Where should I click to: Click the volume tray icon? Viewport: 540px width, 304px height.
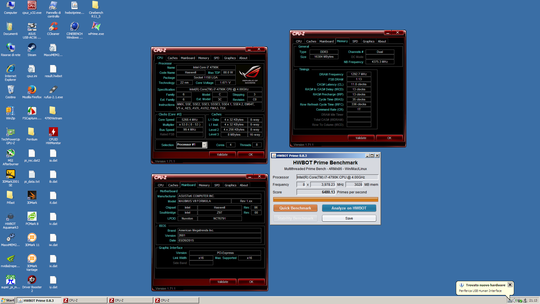tap(514, 300)
